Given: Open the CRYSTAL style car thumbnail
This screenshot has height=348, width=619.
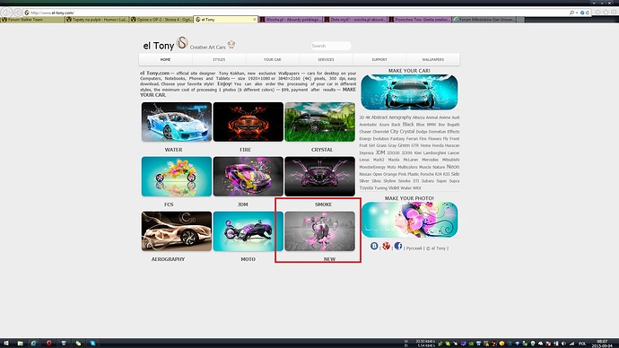Looking at the screenshot, I should coord(319,122).
